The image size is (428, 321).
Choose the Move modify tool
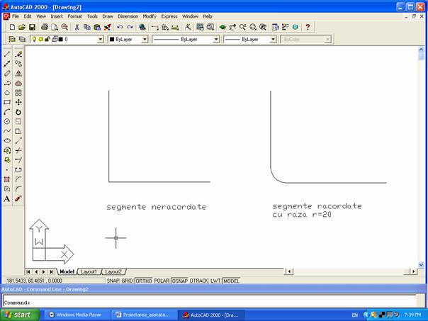coord(18,102)
